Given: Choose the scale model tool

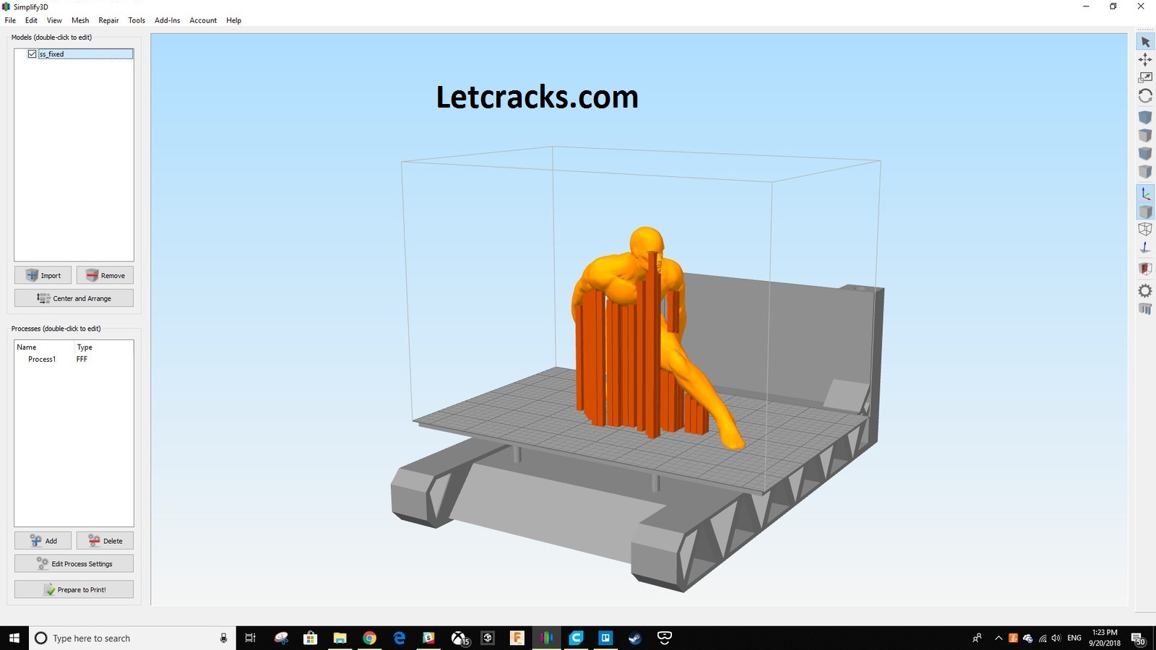Looking at the screenshot, I should pos(1145,77).
